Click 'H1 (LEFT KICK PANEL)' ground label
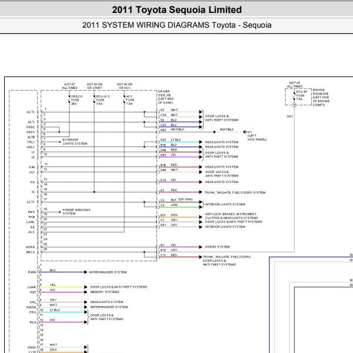This screenshot has width=353, height=353. tap(257, 135)
